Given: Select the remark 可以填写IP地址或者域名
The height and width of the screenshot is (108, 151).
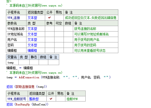Looking at the screenshot, I should click(x=92, y=34).
